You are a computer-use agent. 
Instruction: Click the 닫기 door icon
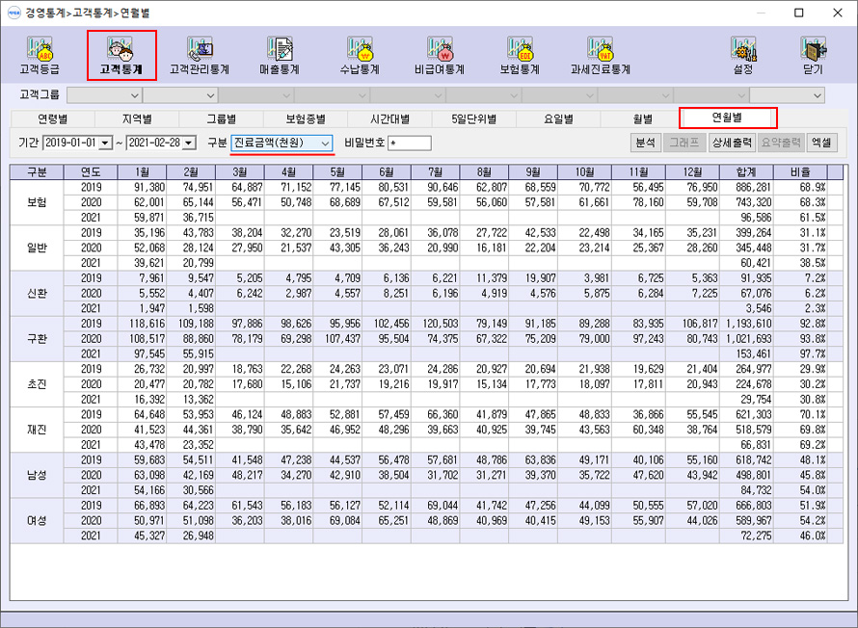point(813,56)
